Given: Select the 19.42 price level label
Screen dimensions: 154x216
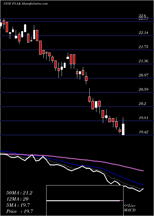Looking at the screenshot, I should pos(144,132).
